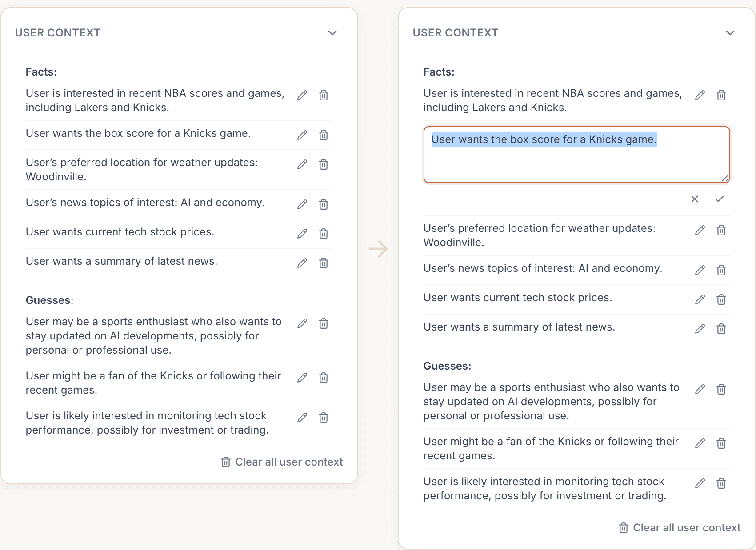756x550 pixels.
Task: Edit Knicks fan guess in left panel
Action: 302,378
